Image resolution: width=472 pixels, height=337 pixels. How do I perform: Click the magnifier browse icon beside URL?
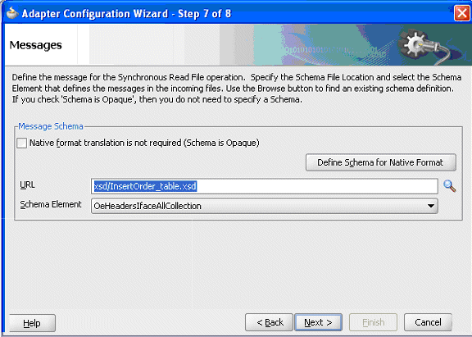[x=449, y=186]
